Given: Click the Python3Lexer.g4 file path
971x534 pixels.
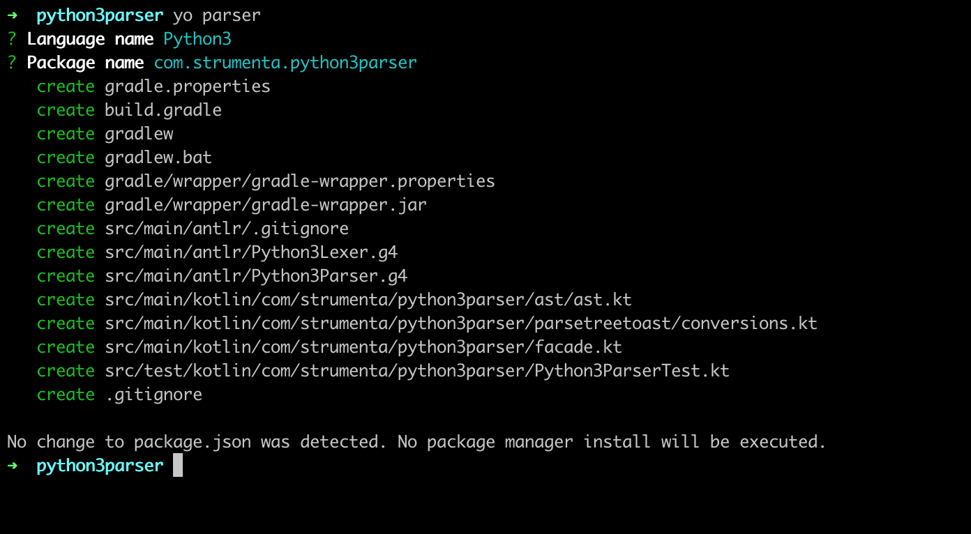Looking at the screenshot, I should pos(251,252).
